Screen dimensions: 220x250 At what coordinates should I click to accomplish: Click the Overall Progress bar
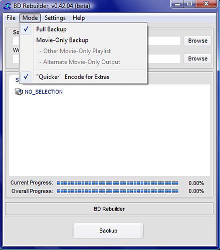coord(118,191)
